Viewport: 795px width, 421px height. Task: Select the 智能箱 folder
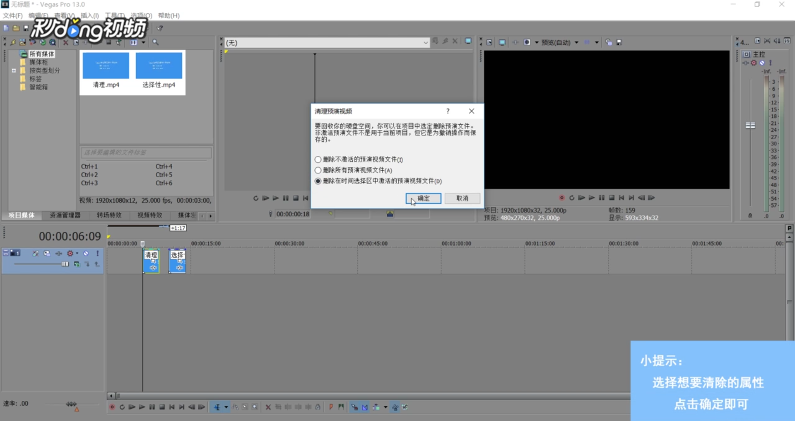pyautogui.click(x=38, y=87)
